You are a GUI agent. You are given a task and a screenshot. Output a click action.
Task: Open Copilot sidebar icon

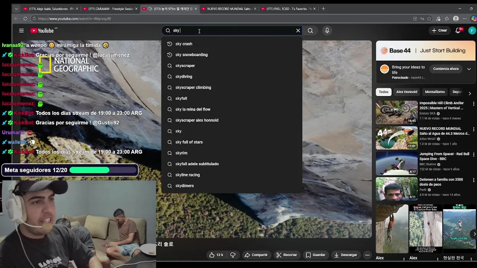coord(474,19)
